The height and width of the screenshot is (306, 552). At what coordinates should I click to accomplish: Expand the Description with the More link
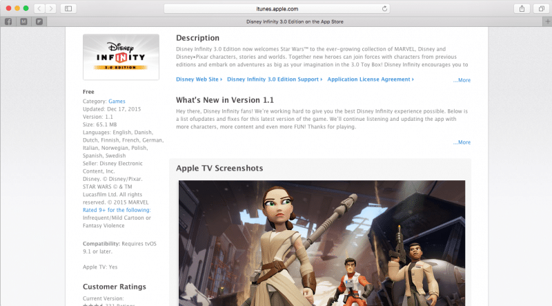coord(462,80)
